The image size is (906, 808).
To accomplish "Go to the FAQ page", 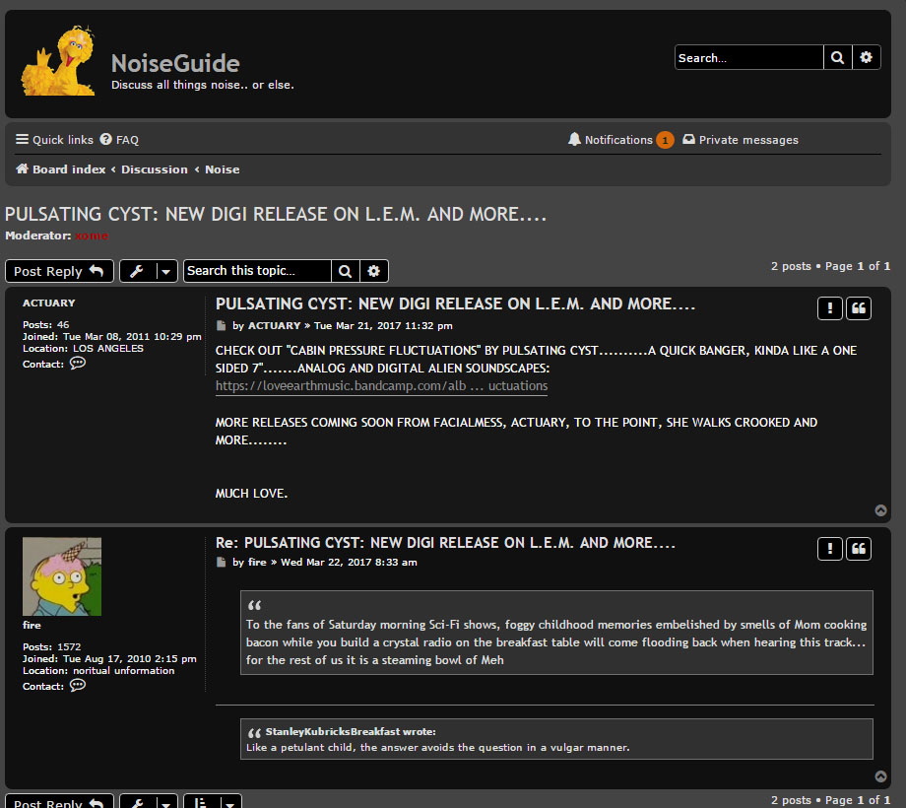I will tap(119, 140).
